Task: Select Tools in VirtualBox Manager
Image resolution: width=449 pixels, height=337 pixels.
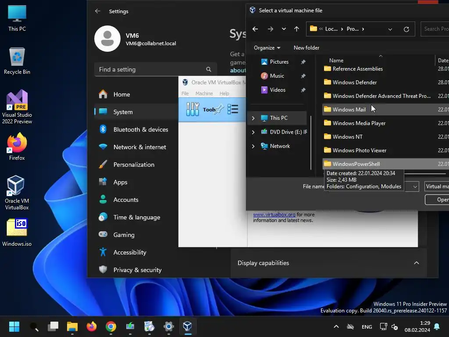Action: pos(212,109)
